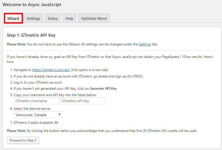Open the Wizard tab
This screenshot has width=222, height=150.
click(13, 18)
